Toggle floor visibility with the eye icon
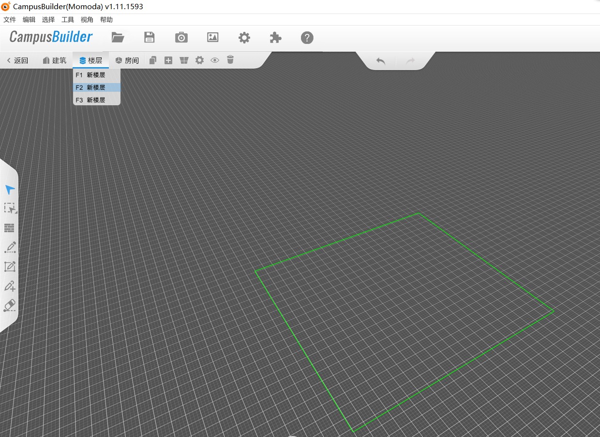The image size is (600, 437). pyautogui.click(x=215, y=60)
